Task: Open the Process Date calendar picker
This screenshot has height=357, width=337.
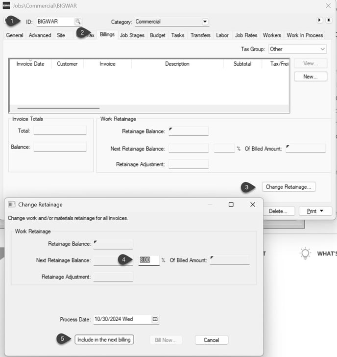Action: [155, 319]
